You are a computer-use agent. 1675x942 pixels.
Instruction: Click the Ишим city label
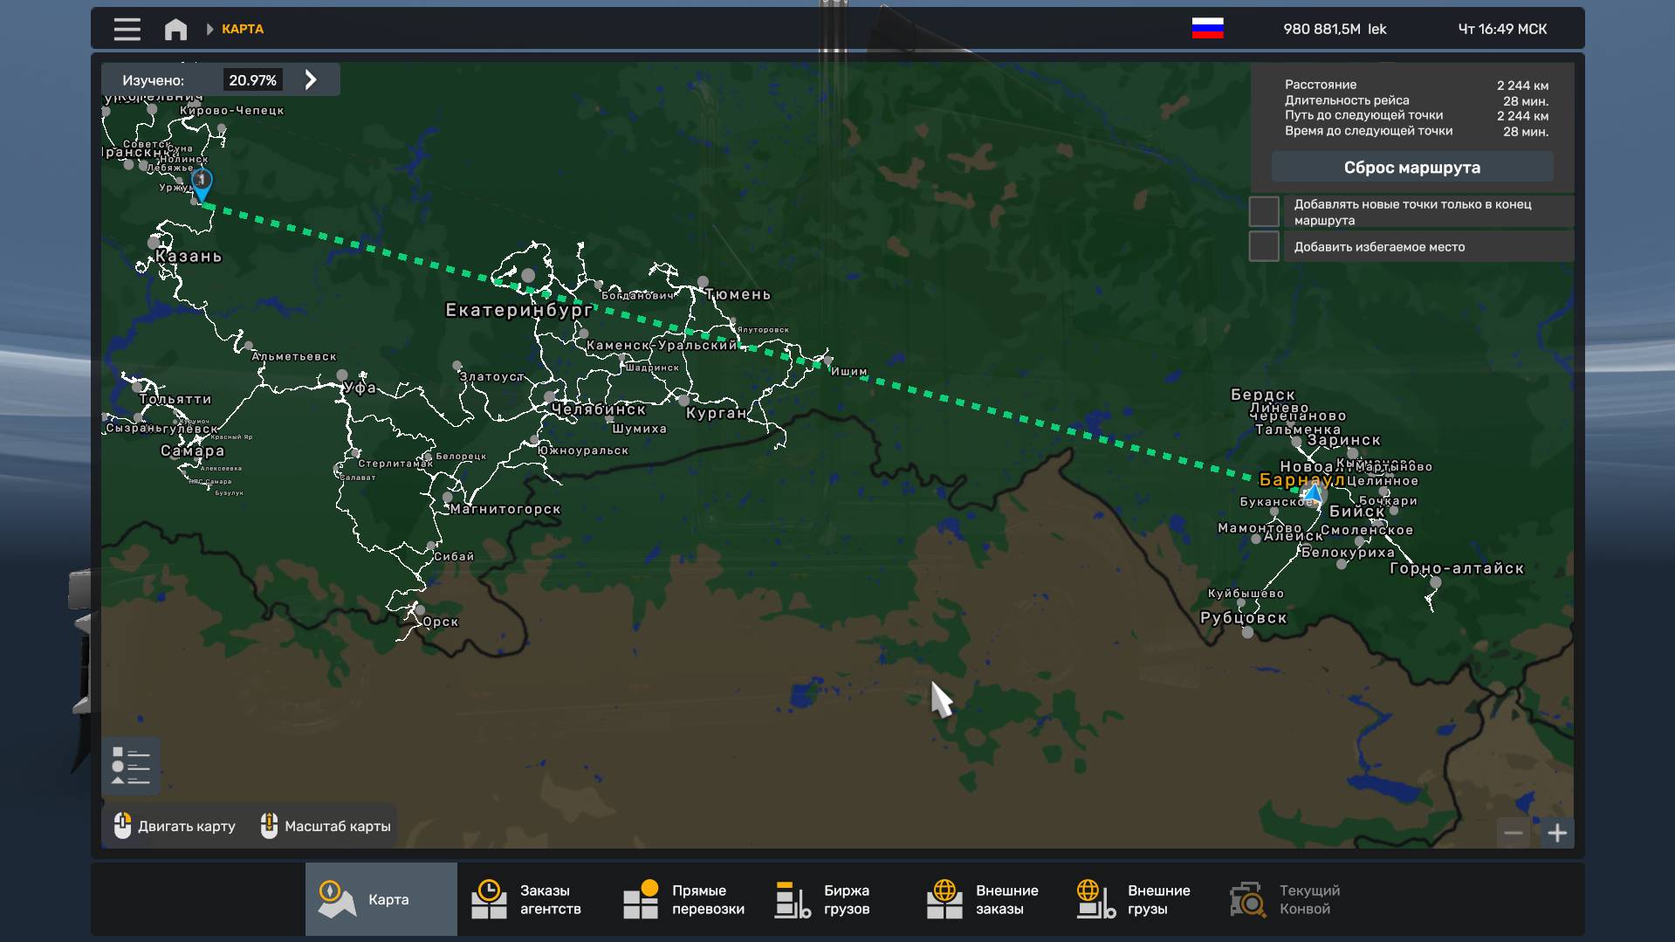[x=849, y=371]
